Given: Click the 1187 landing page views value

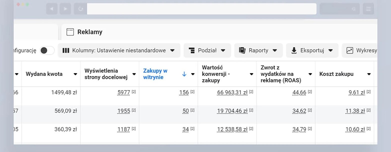Looking at the screenshot, I should coord(124,129).
